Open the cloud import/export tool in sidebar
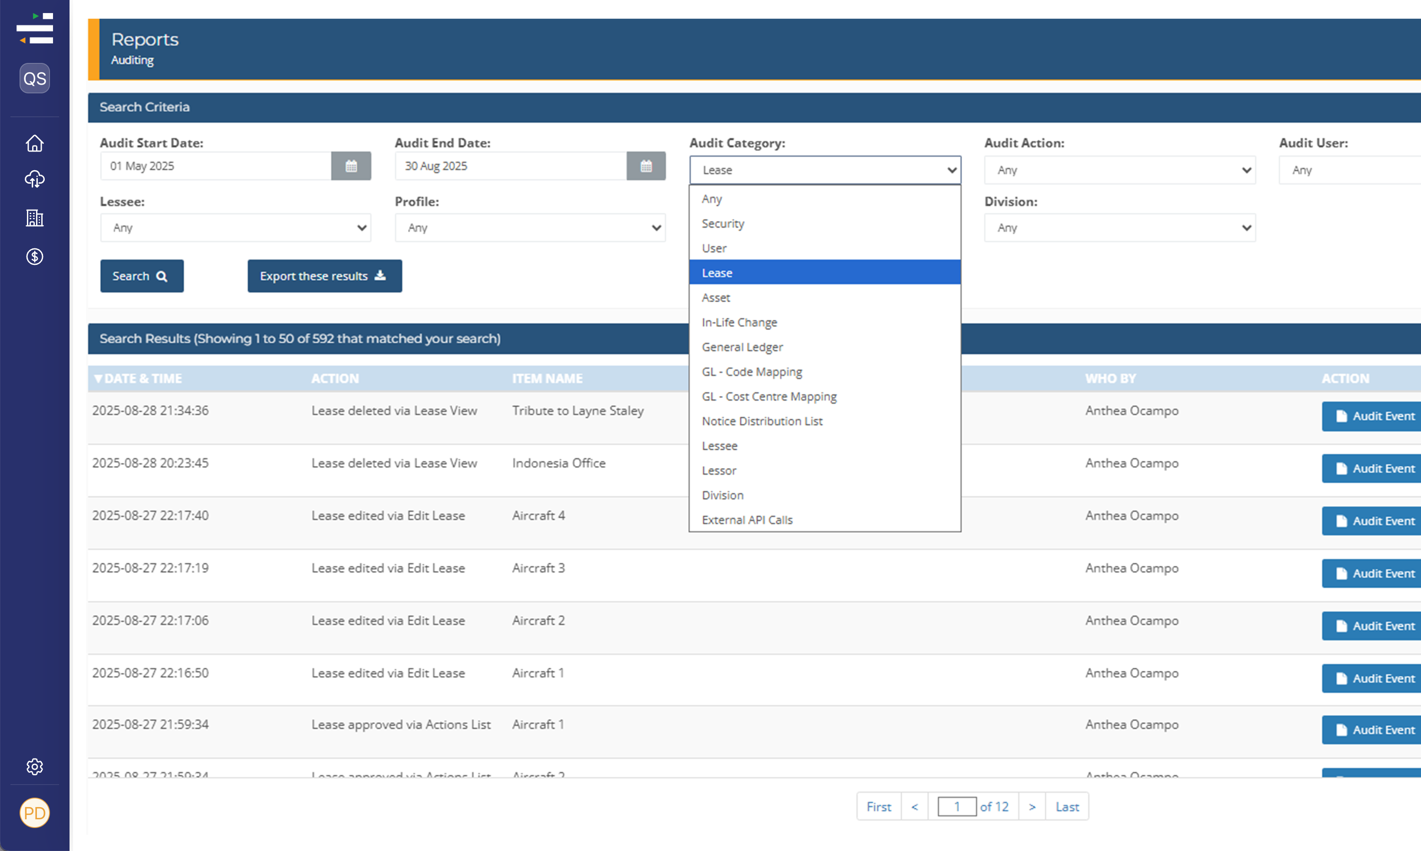This screenshot has height=851, width=1421. (x=34, y=180)
